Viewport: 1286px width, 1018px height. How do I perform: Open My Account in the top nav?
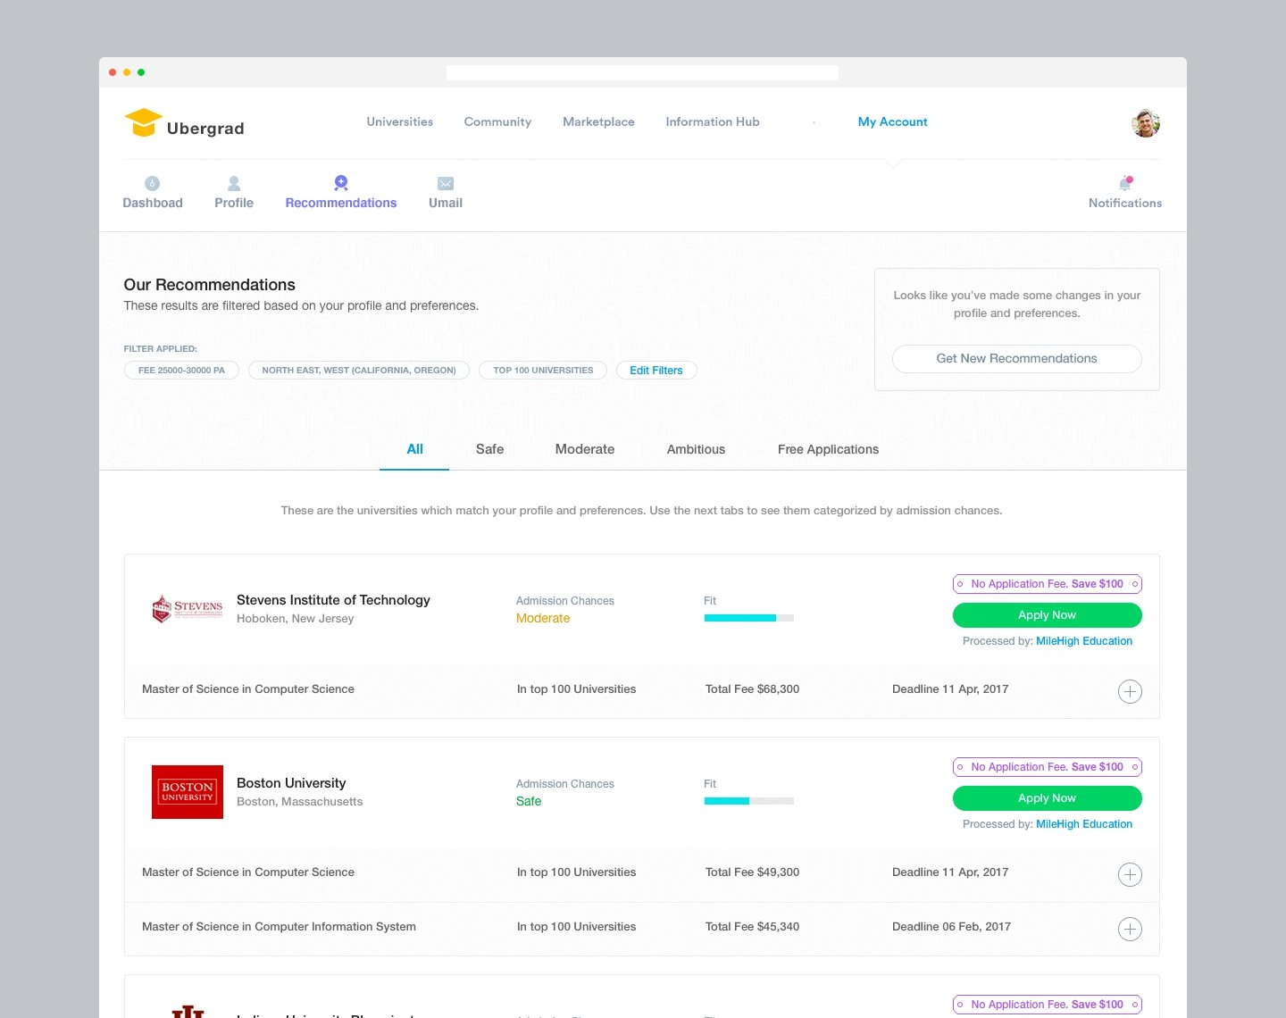(x=893, y=121)
